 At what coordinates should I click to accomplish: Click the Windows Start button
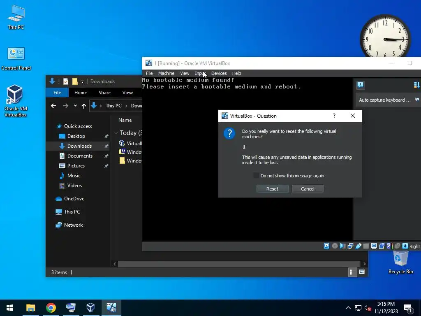click(10, 307)
